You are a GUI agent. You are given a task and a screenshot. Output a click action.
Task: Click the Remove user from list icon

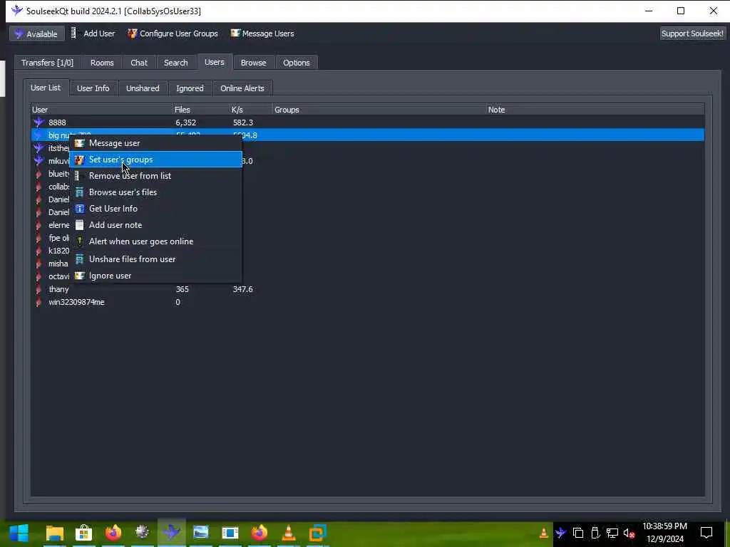tap(77, 176)
